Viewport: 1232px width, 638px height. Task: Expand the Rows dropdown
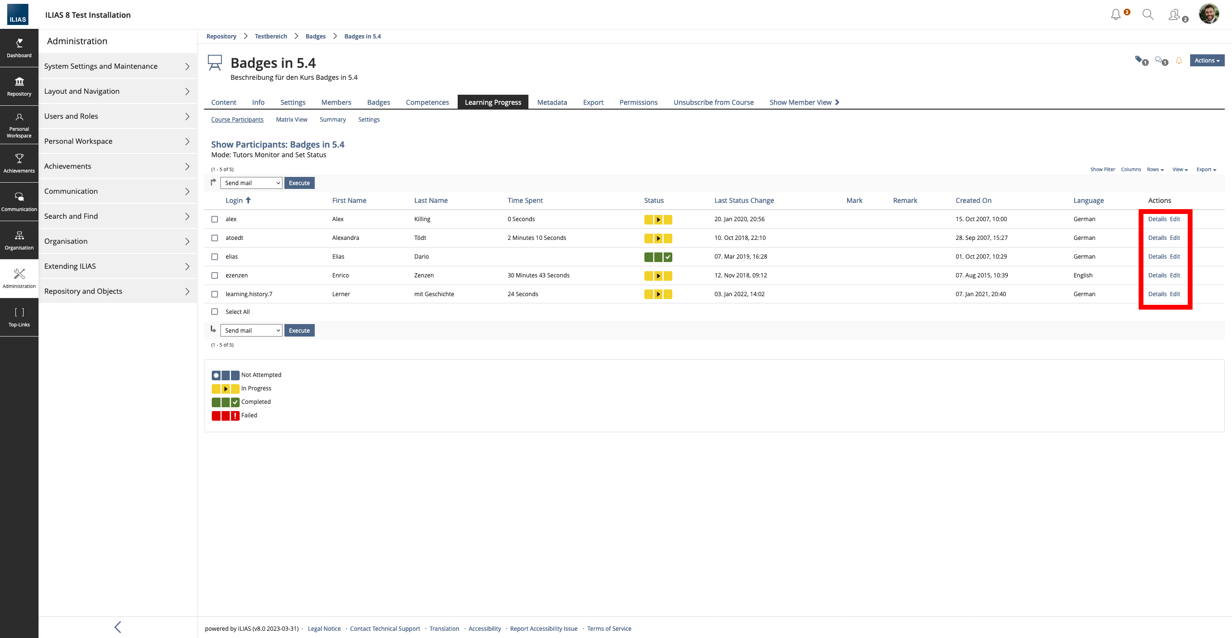[1155, 169]
